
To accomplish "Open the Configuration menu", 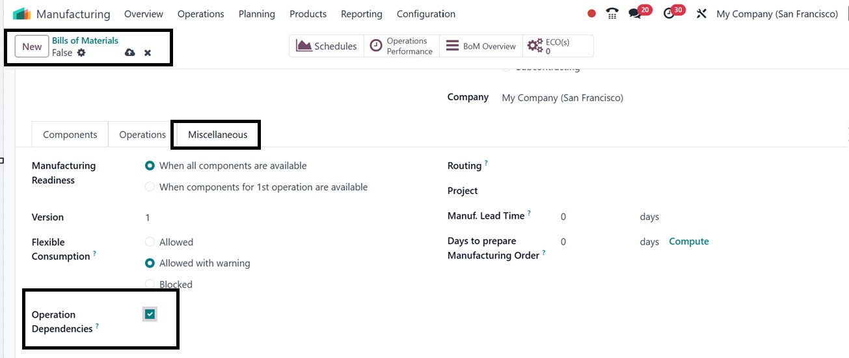I will click(425, 14).
